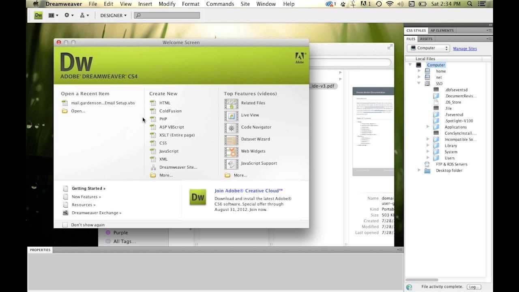Create a new HTML document

point(165,103)
